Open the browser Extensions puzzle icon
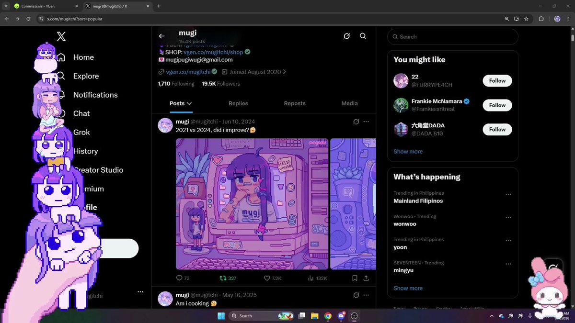The image size is (575, 323). [x=541, y=19]
